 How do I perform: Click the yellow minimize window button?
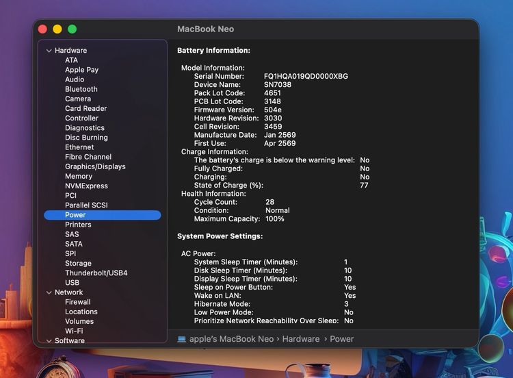point(57,29)
